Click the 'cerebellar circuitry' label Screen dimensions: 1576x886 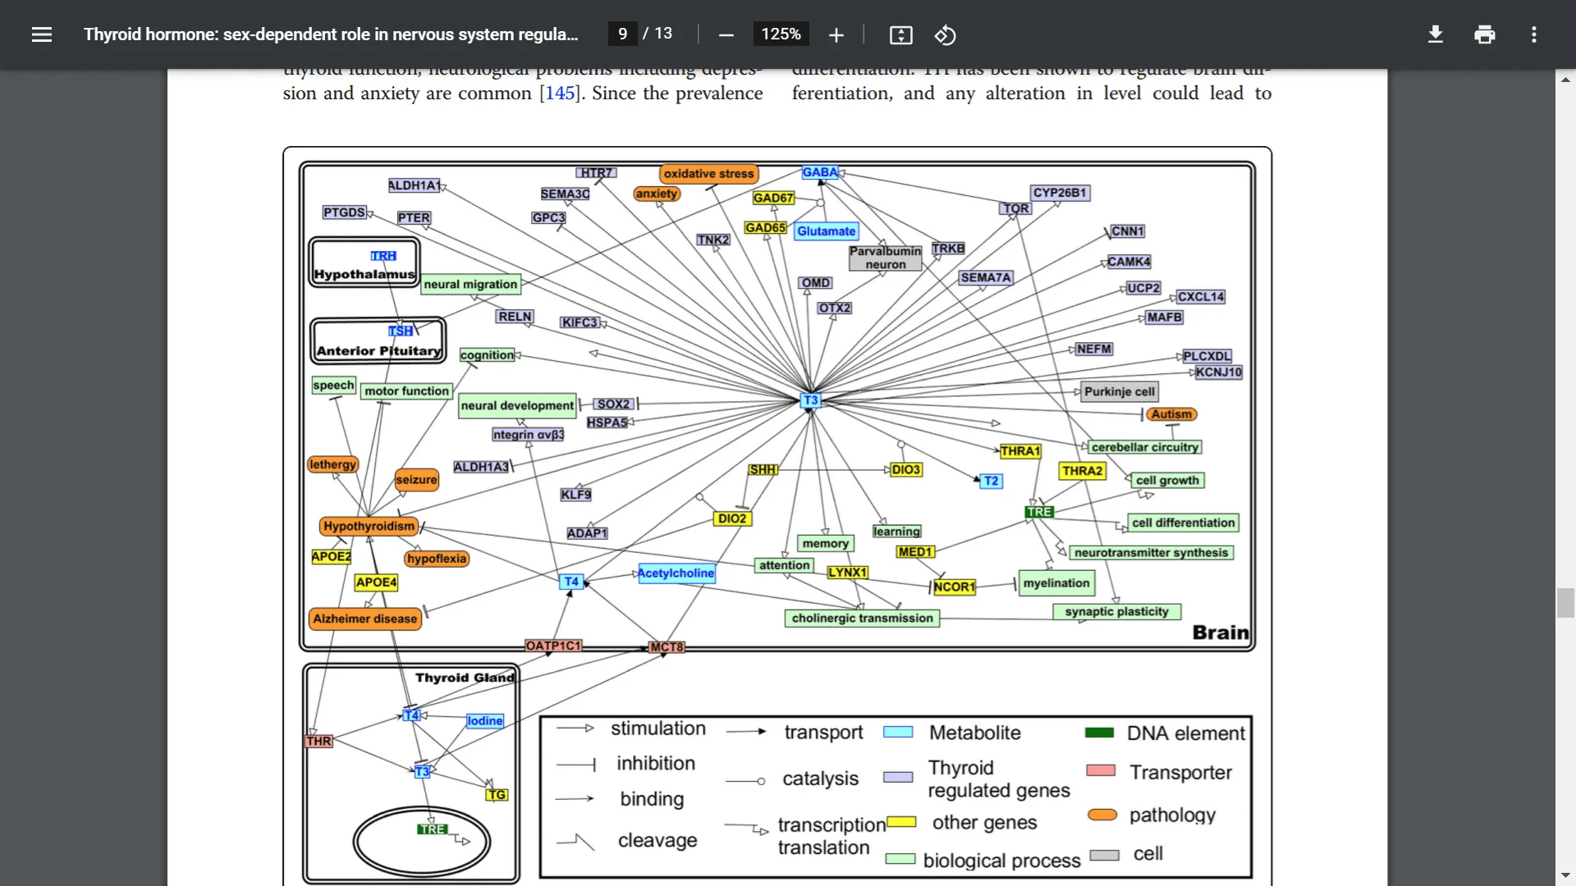1144,447
